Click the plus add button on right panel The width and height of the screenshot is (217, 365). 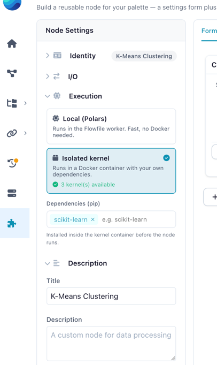point(214,197)
